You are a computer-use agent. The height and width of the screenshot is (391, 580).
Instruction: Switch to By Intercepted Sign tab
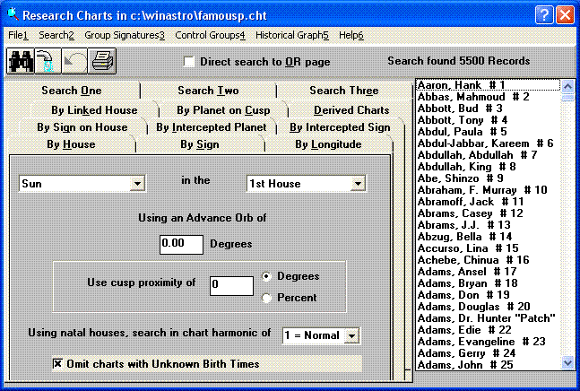340,127
